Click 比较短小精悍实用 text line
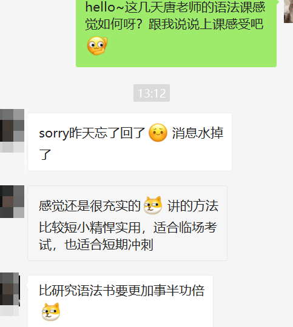 point(90,227)
